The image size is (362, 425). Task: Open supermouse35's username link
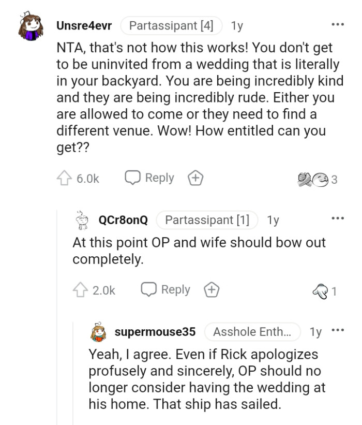(155, 332)
